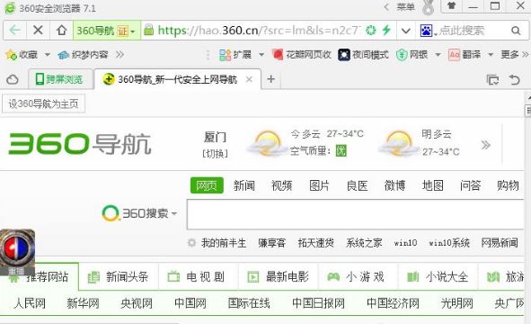The image size is (531, 324).
Task: Switch to the 跨屏浏览 tab
Action: point(60,79)
